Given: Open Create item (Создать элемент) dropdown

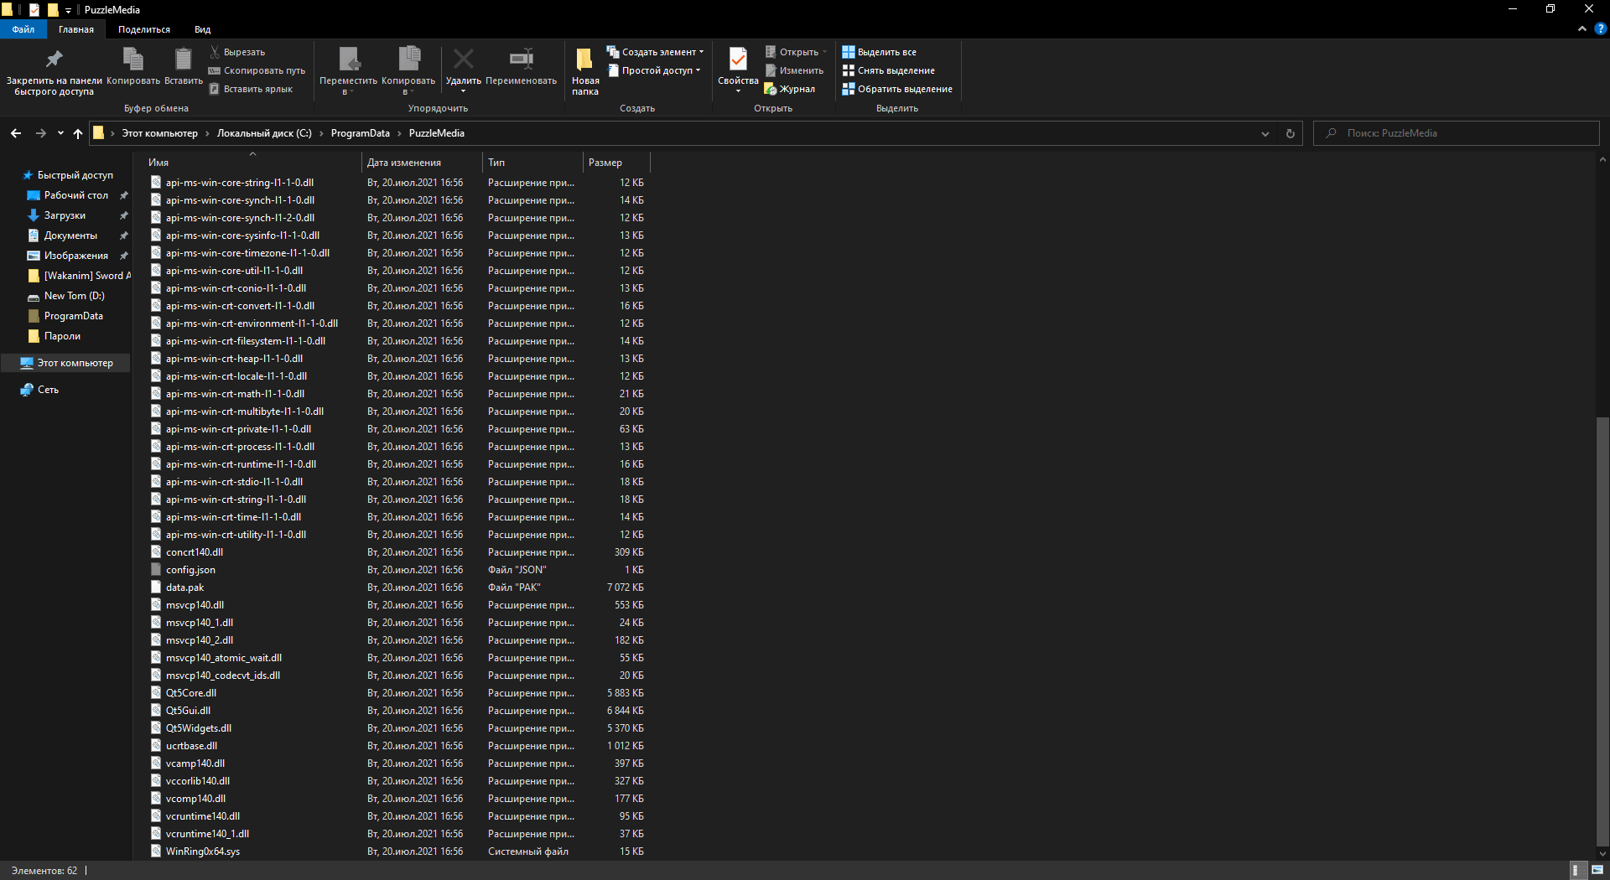Looking at the screenshot, I should pyautogui.click(x=655, y=52).
